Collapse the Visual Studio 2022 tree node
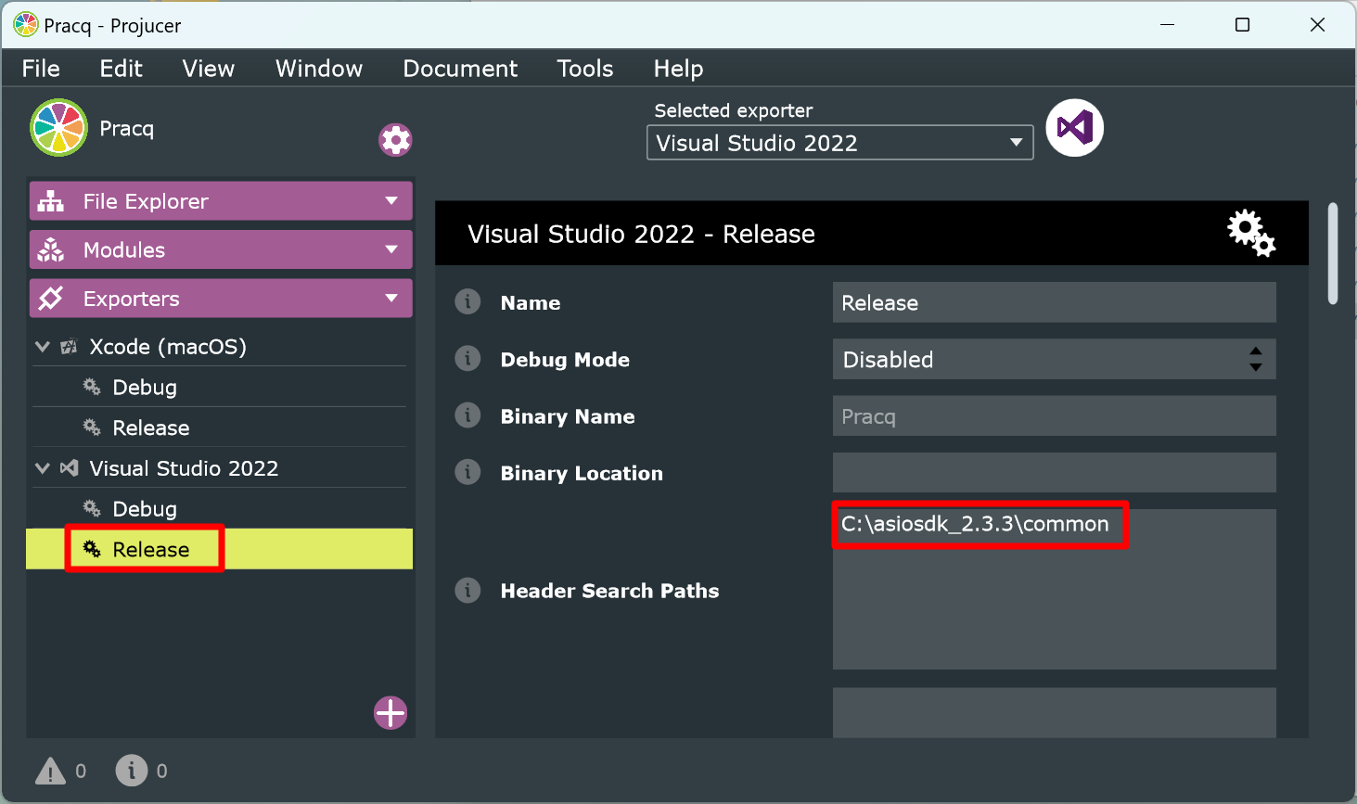 tap(42, 468)
